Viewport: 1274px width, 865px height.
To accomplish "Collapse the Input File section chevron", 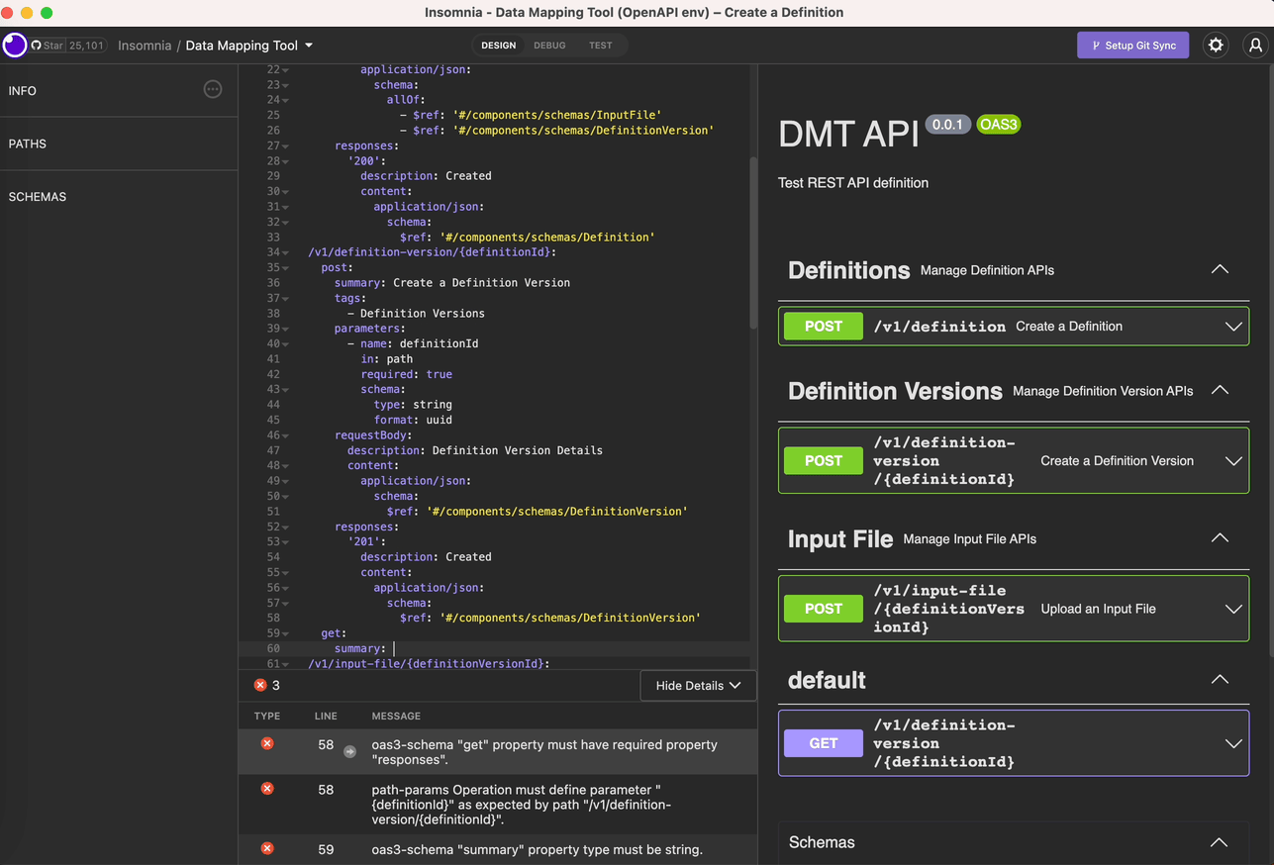I will [1220, 538].
